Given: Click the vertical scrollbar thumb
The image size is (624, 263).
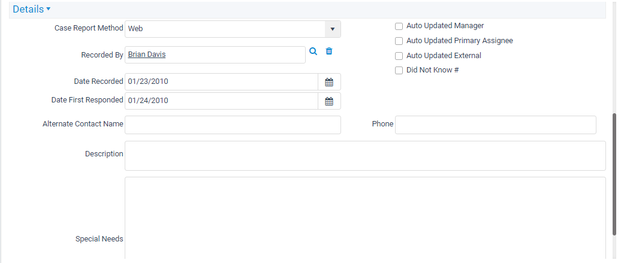Looking at the screenshot, I should click(x=614, y=174).
